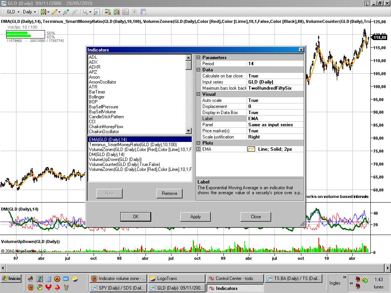
Task: Select ADX in the indicator list
Action: (x=93, y=62)
